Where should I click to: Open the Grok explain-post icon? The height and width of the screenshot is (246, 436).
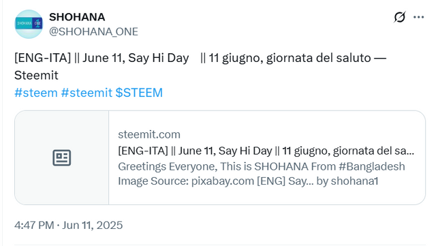399,17
